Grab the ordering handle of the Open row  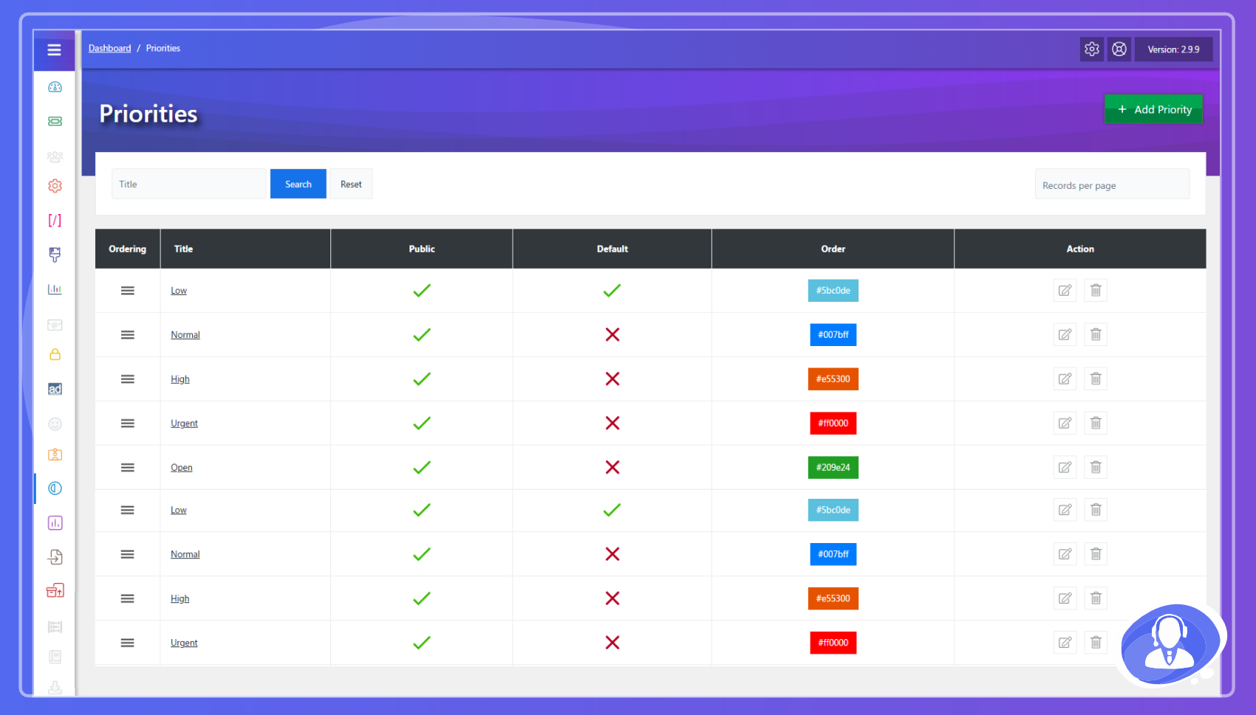pyautogui.click(x=128, y=468)
